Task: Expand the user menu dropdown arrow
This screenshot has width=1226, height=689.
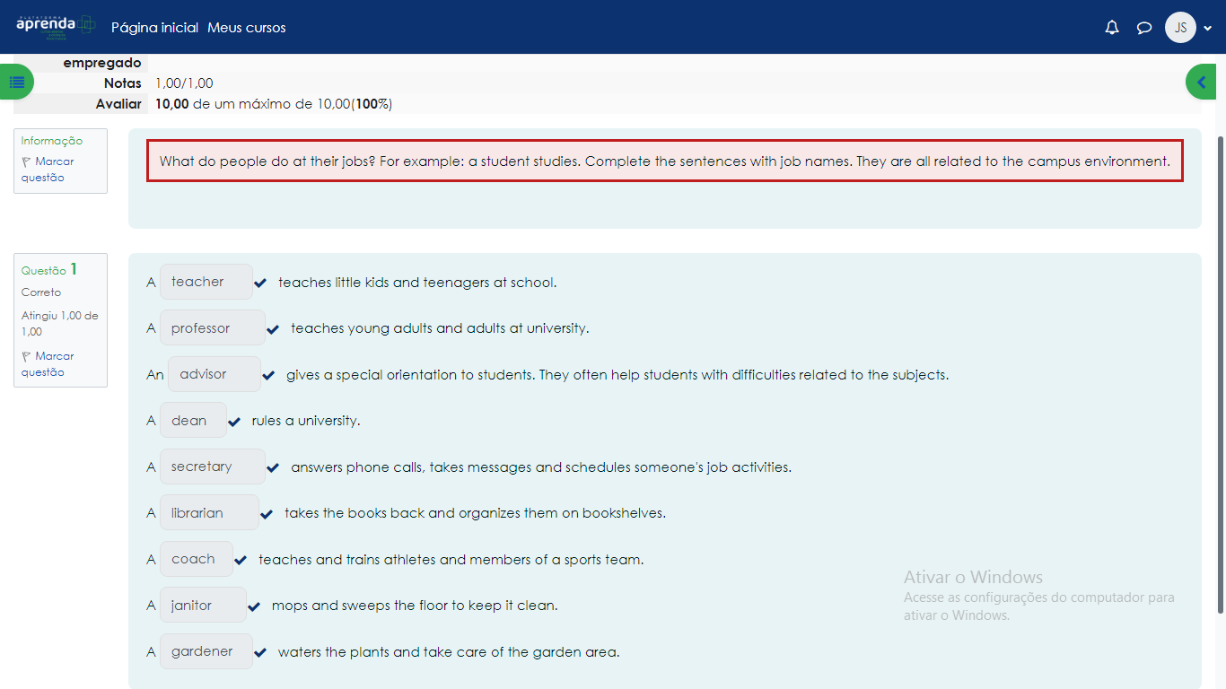Action: click(1208, 29)
